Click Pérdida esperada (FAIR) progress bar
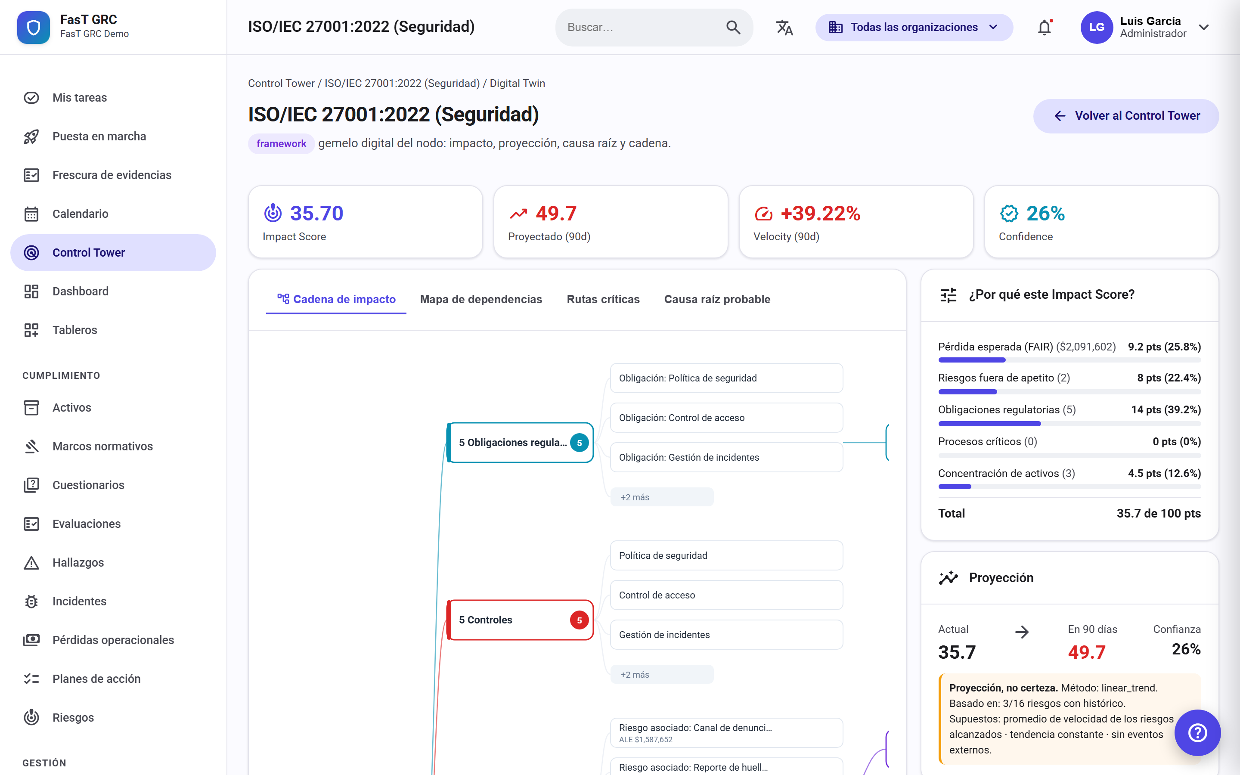The image size is (1240, 775). coord(1069,360)
